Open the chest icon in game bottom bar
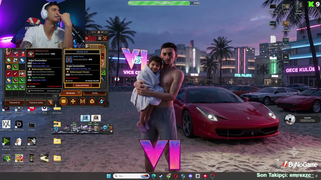Viewport: 321px width, 180px height. [x=63, y=101]
